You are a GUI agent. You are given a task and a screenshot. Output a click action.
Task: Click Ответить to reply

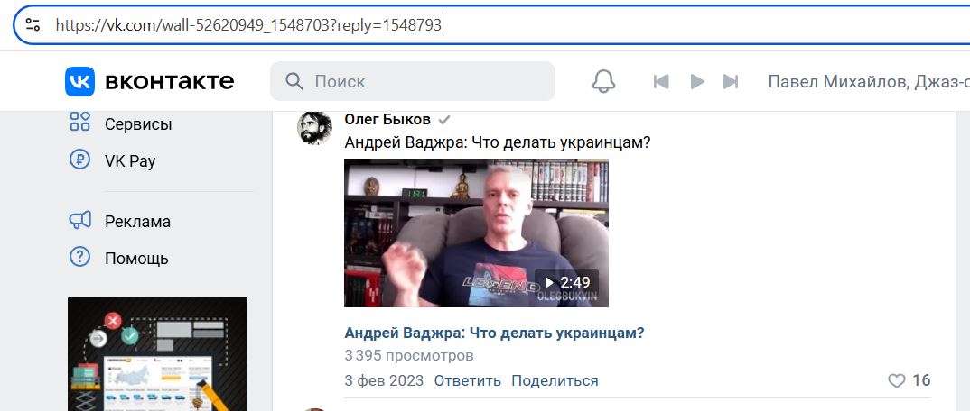point(467,380)
